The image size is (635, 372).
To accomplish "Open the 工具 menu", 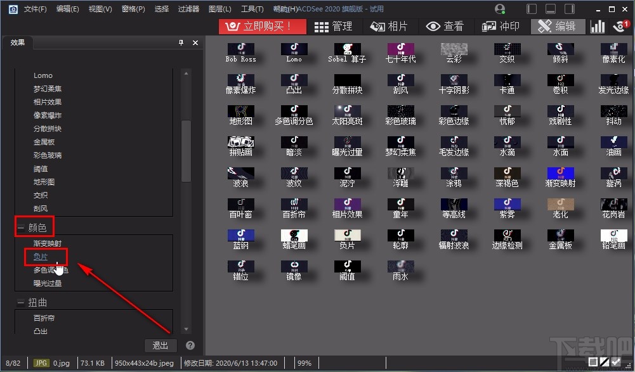I will [x=252, y=8].
